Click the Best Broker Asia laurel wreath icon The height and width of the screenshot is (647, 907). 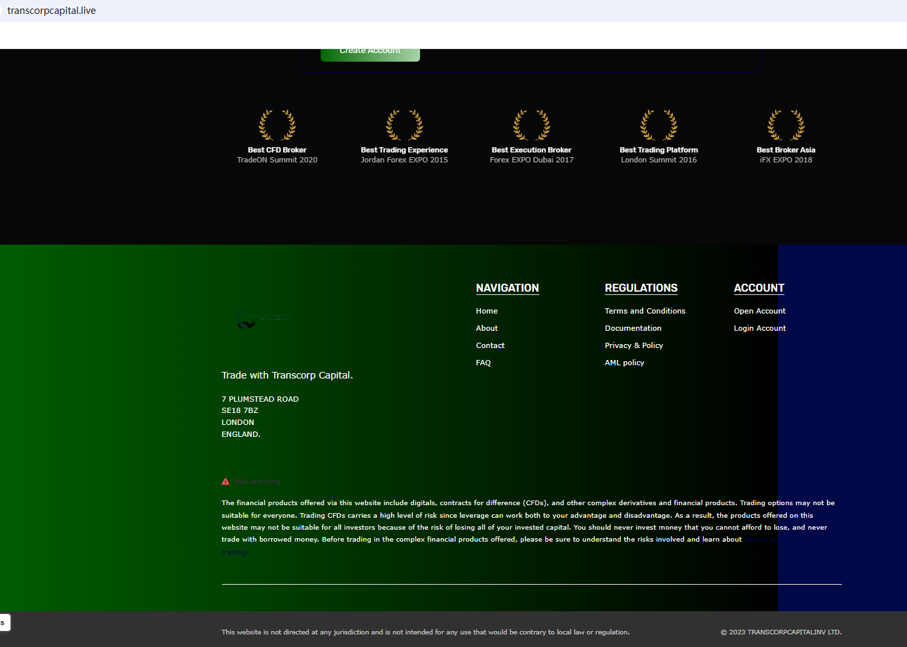click(786, 125)
